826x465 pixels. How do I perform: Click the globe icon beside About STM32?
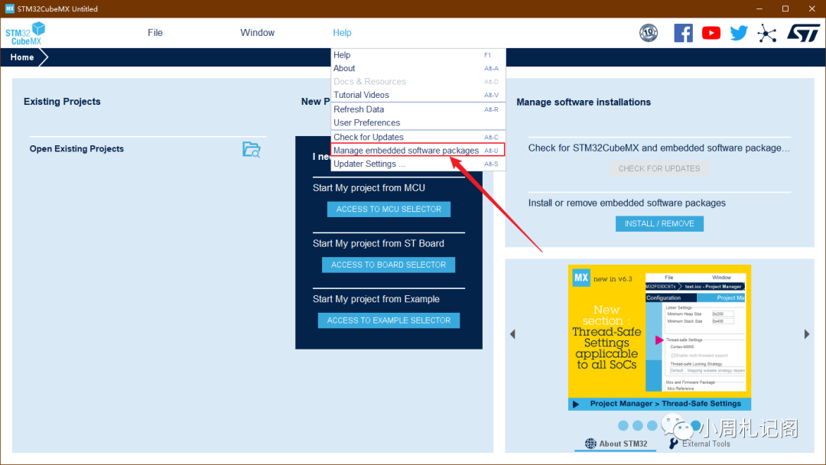pyautogui.click(x=590, y=444)
